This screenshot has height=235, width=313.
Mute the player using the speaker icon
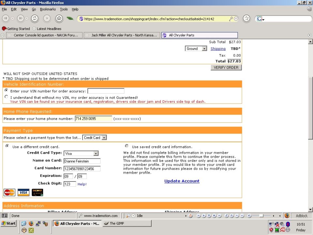(x=249, y=216)
